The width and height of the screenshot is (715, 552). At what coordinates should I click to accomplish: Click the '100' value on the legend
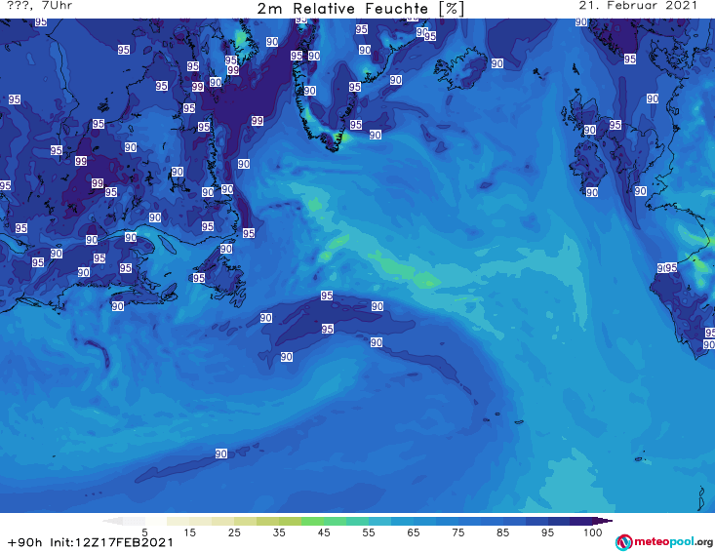[x=593, y=532]
